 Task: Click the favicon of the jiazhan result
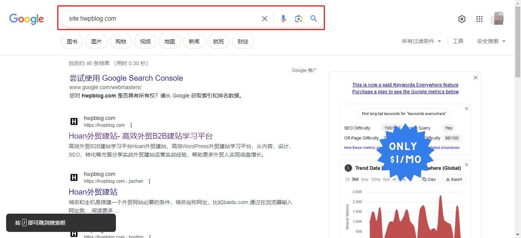coord(74,177)
